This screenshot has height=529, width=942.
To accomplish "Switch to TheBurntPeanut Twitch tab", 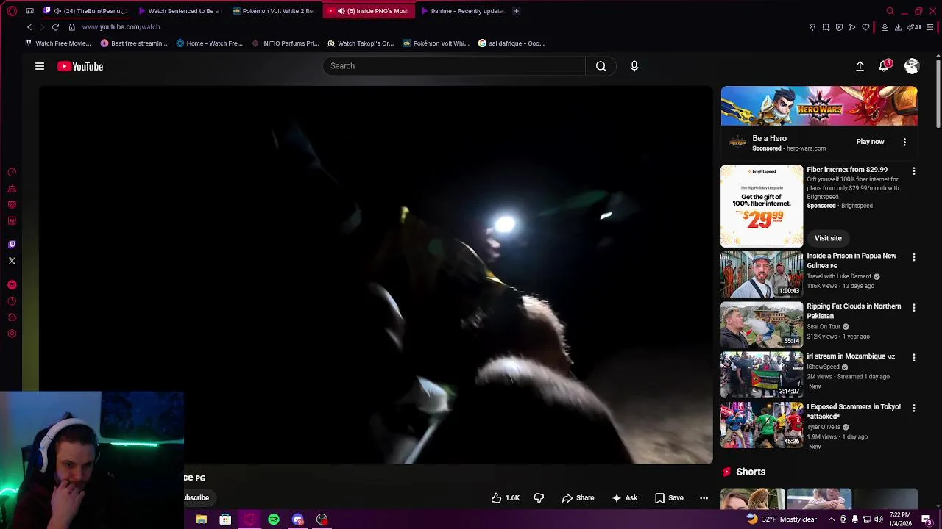I will click(87, 11).
